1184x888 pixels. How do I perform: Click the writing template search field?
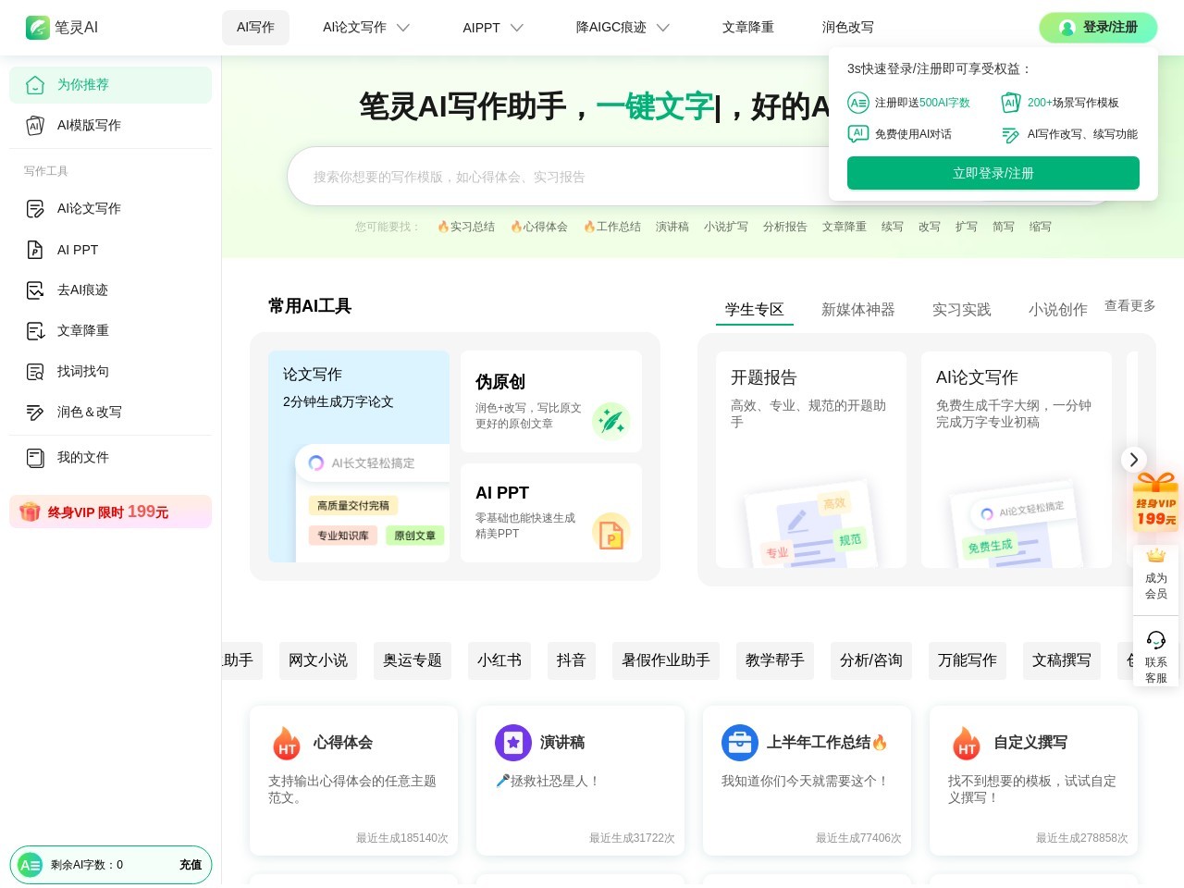(555, 177)
